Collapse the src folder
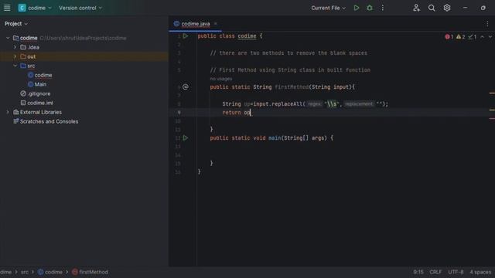The width and height of the screenshot is (495, 278). click(15, 66)
